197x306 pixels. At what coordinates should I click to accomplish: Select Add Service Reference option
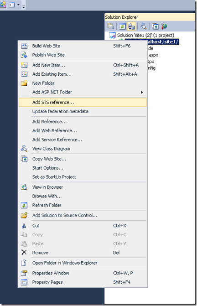pyautogui.click(x=57, y=140)
